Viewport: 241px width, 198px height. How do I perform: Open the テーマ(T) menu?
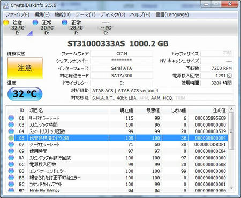(x=86, y=14)
